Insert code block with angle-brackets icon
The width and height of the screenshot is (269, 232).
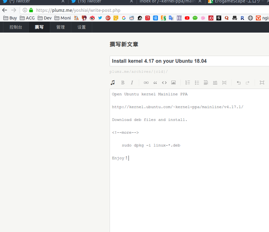click(164, 83)
